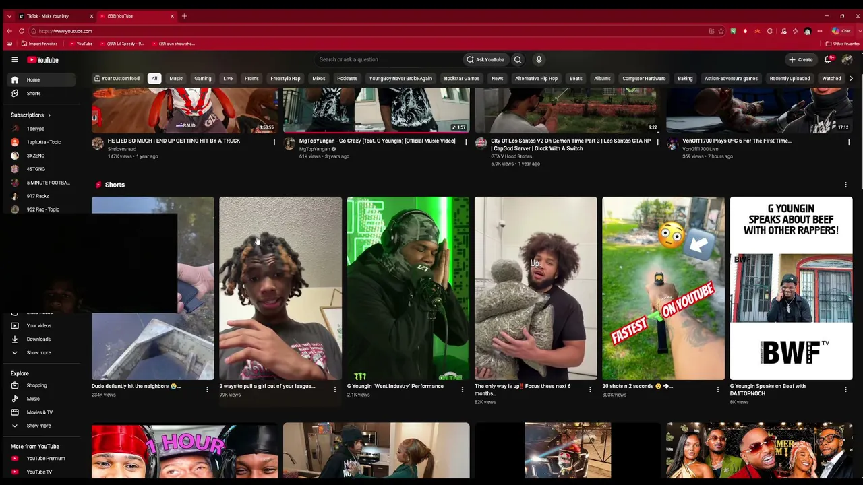
Task: Click the Create button
Action: 801,60
